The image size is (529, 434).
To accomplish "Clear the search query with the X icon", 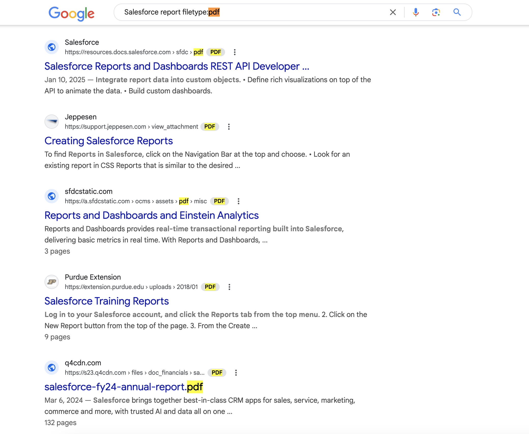I will click(393, 12).
